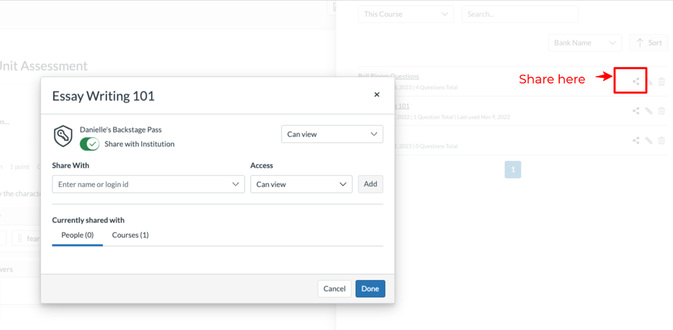Open the This Course filter dropdown
The image size is (673, 330).
pos(406,14)
